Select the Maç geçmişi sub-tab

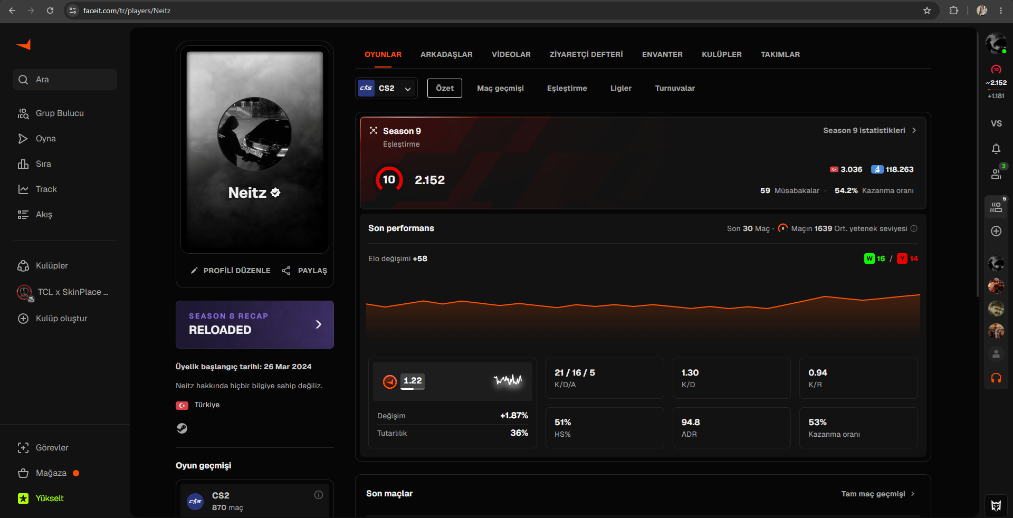(500, 88)
